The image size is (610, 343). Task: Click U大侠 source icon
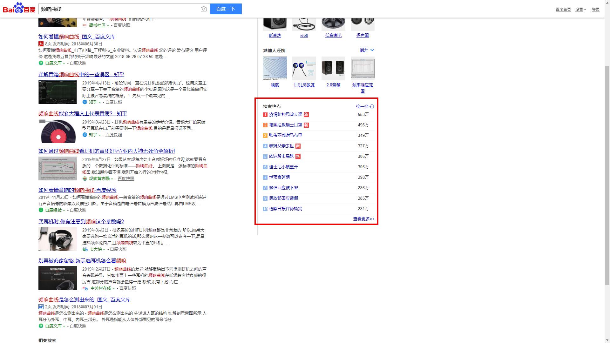[85, 249]
